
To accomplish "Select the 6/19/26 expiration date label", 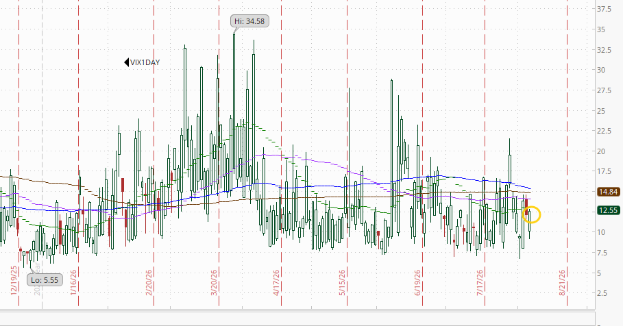I will [417, 282].
